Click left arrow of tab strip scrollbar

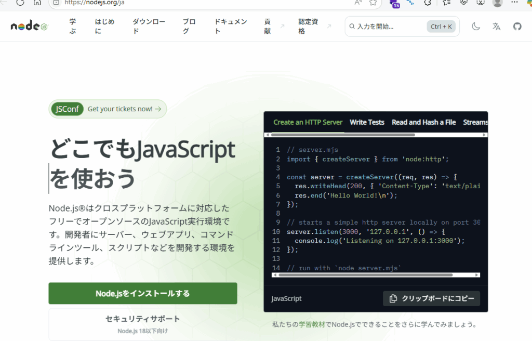point(268,135)
